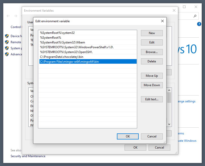Select the mingw-w64\mingw64\bin path entry
Image resolution: width=205 pixels, height=166 pixels.
(88, 62)
